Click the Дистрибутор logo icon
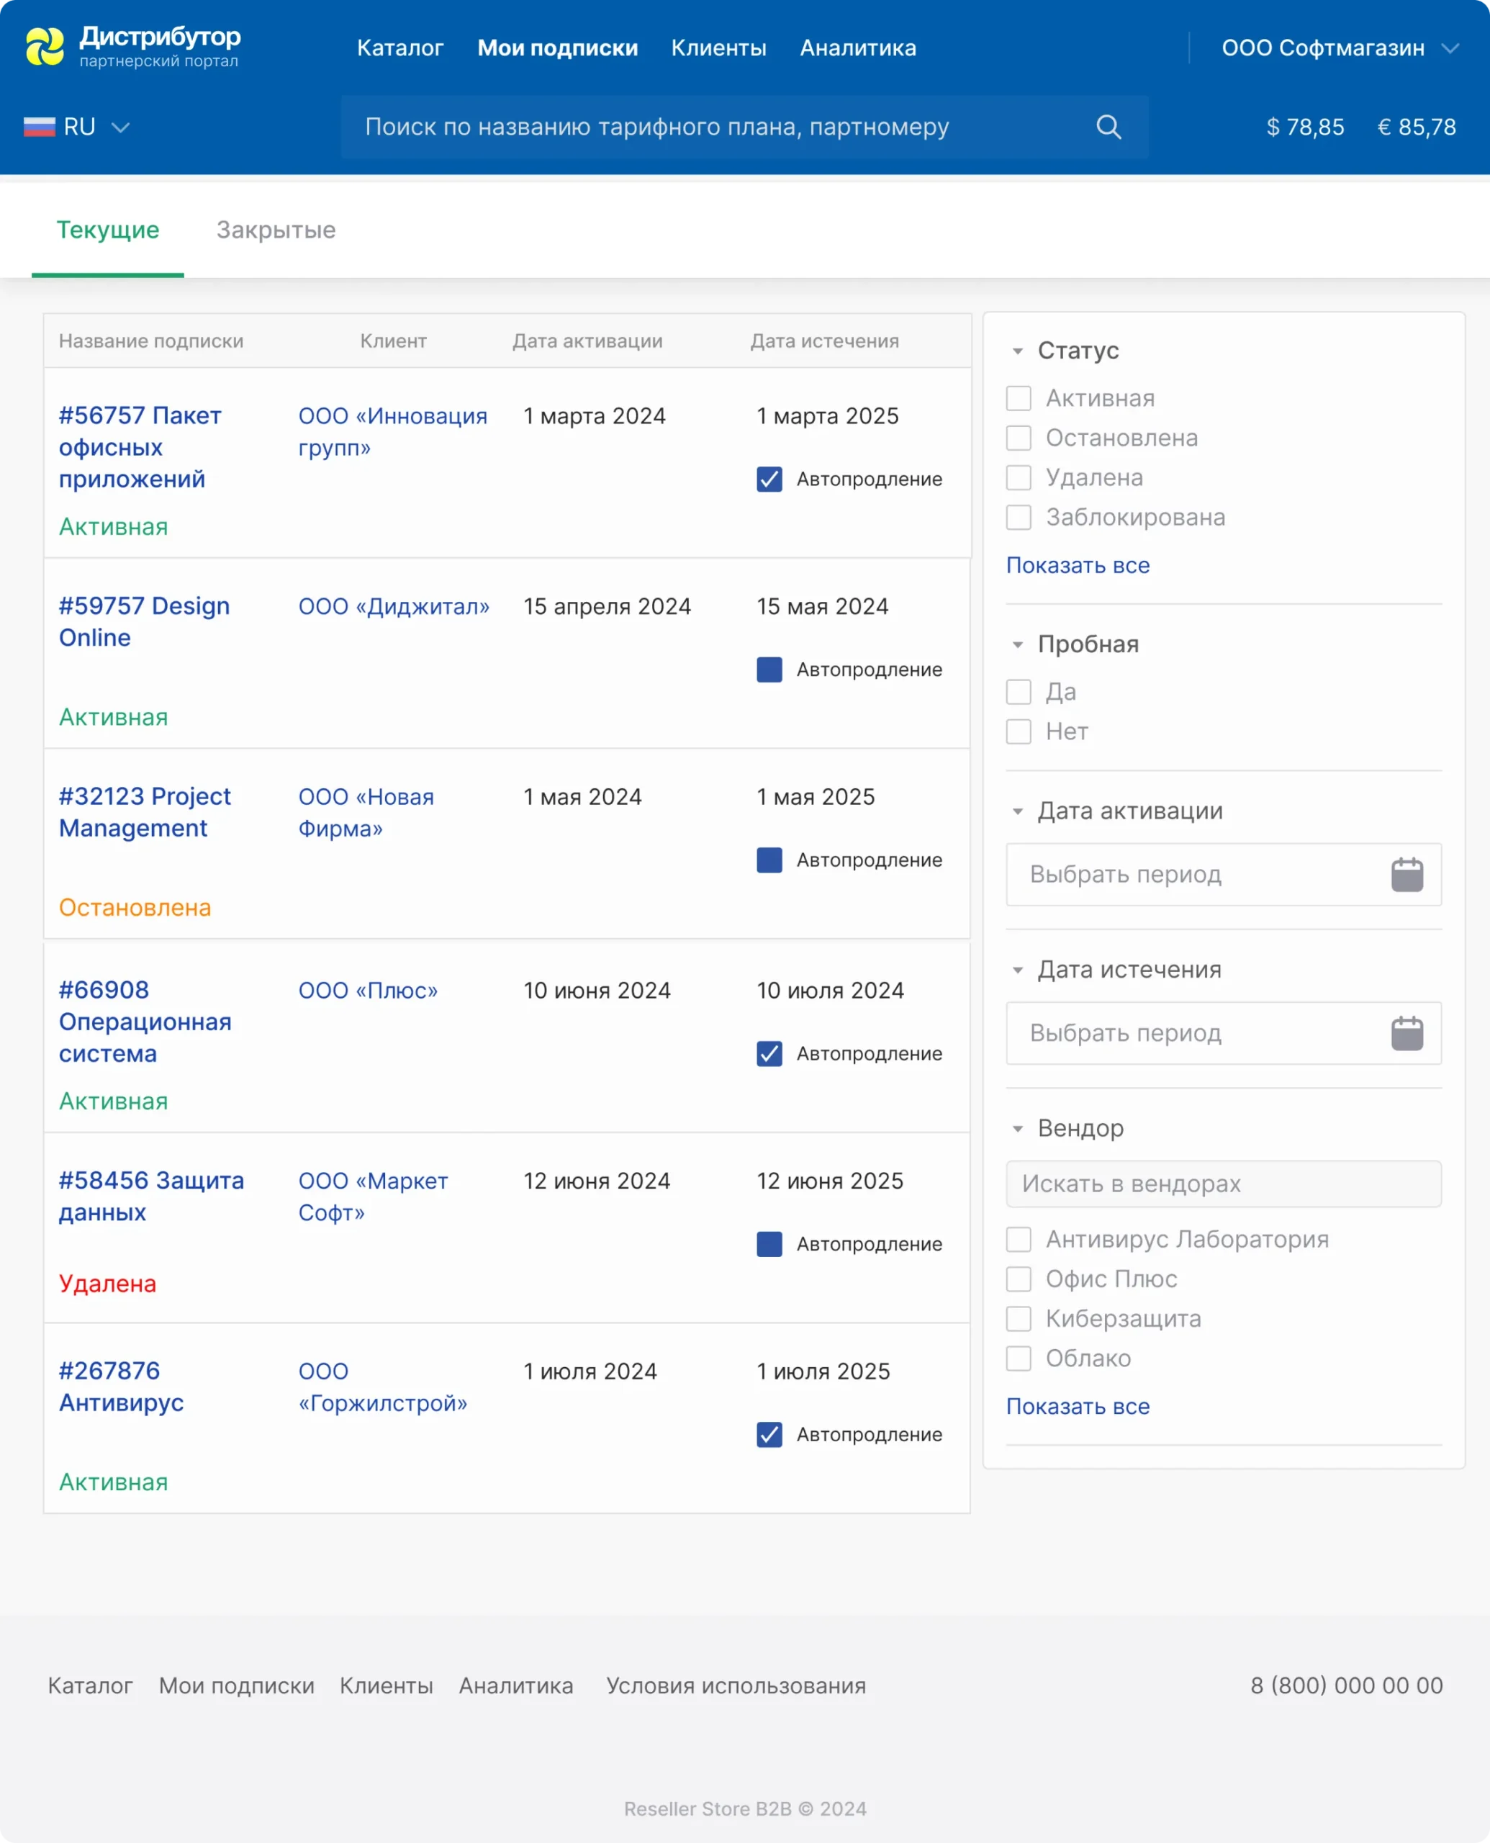Screen dimensions: 1490x1843 point(45,46)
